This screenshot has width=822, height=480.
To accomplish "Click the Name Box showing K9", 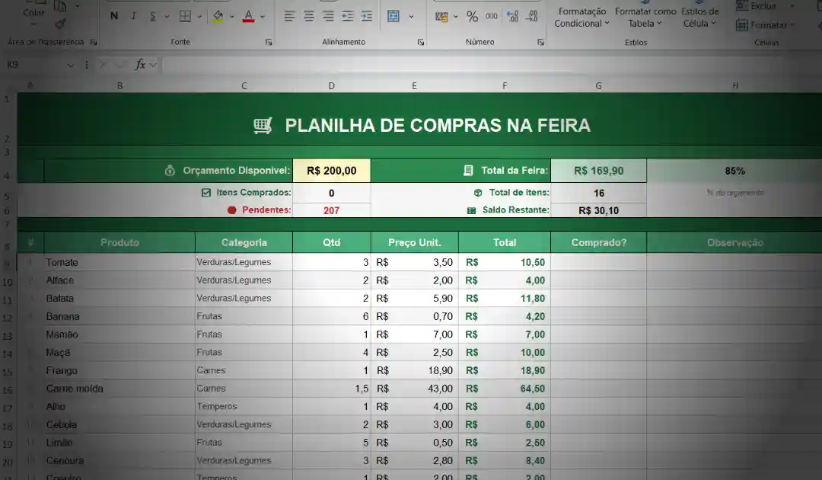I will tap(34, 65).
